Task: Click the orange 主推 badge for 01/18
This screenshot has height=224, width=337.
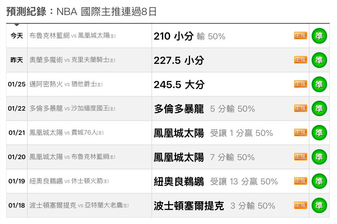Action: point(300,206)
